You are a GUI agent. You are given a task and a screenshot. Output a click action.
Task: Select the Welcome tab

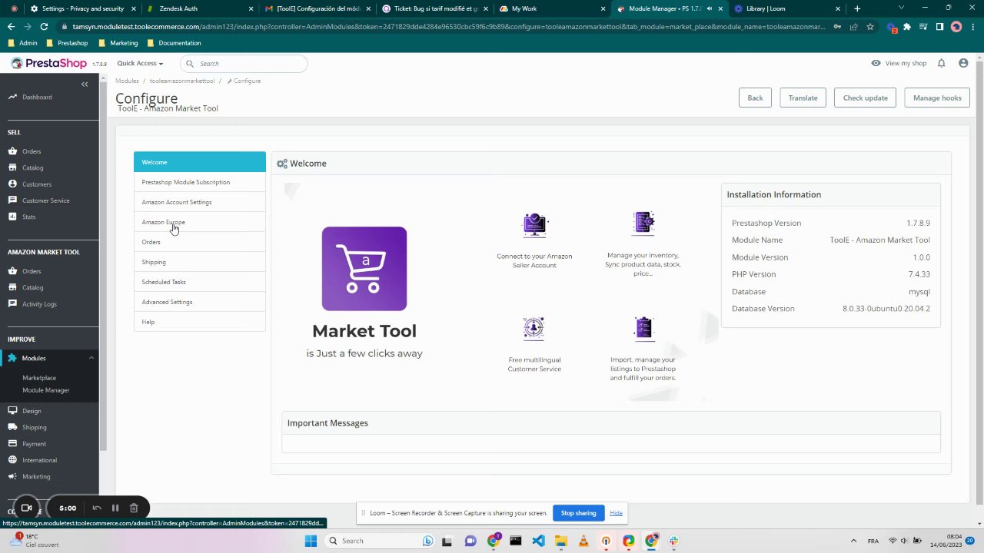pos(200,162)
